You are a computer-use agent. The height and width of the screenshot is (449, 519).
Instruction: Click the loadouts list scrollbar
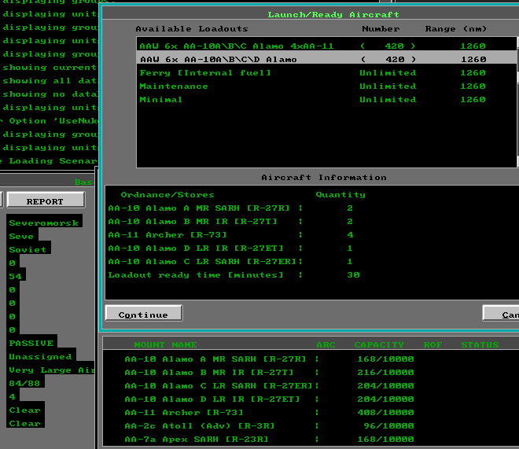tap(517, 102)
